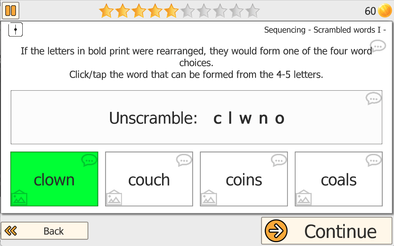Click the speech bubble on the clown card

pyautogui.click(x=89, y=160)
